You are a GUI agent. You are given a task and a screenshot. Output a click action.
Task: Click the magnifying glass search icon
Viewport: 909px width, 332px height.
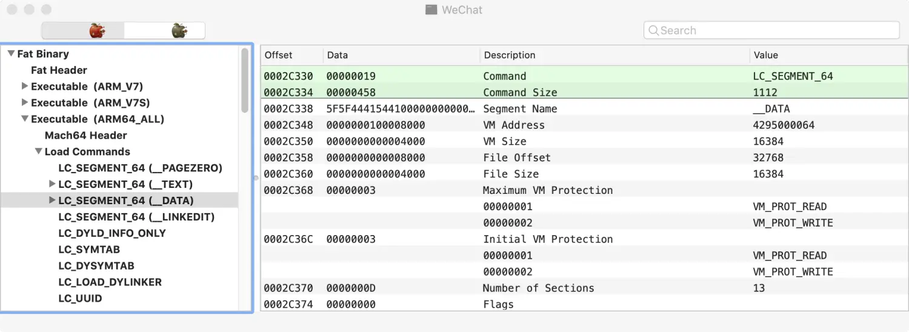[x=653, y=30]
